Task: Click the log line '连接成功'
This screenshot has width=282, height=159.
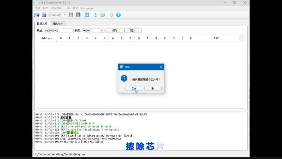Action: (74, 133)
